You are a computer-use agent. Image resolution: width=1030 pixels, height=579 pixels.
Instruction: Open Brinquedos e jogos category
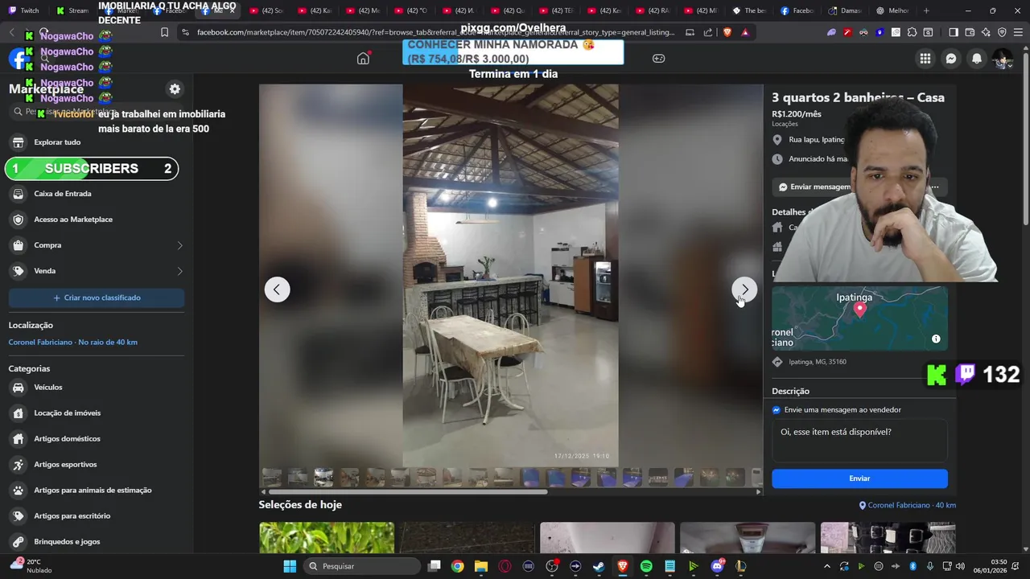96,542
